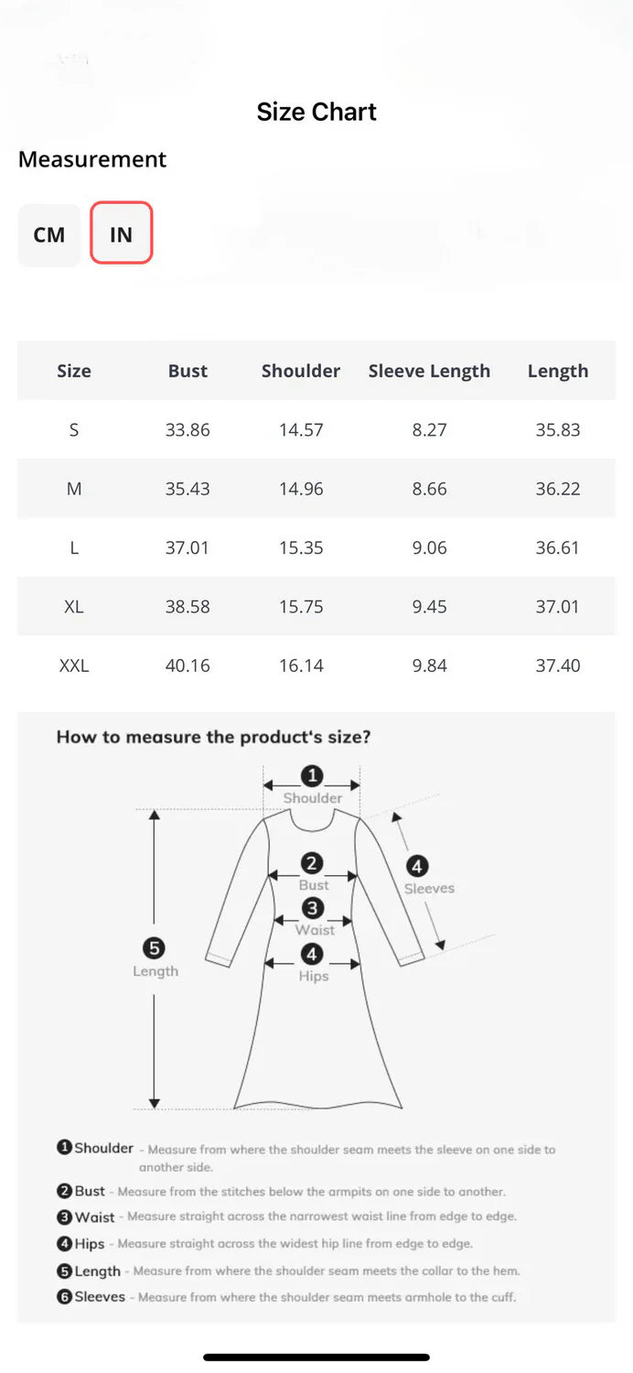Select the IN measurement unit
This screenshot has width=633, height=1373.
tap(121, 234)
